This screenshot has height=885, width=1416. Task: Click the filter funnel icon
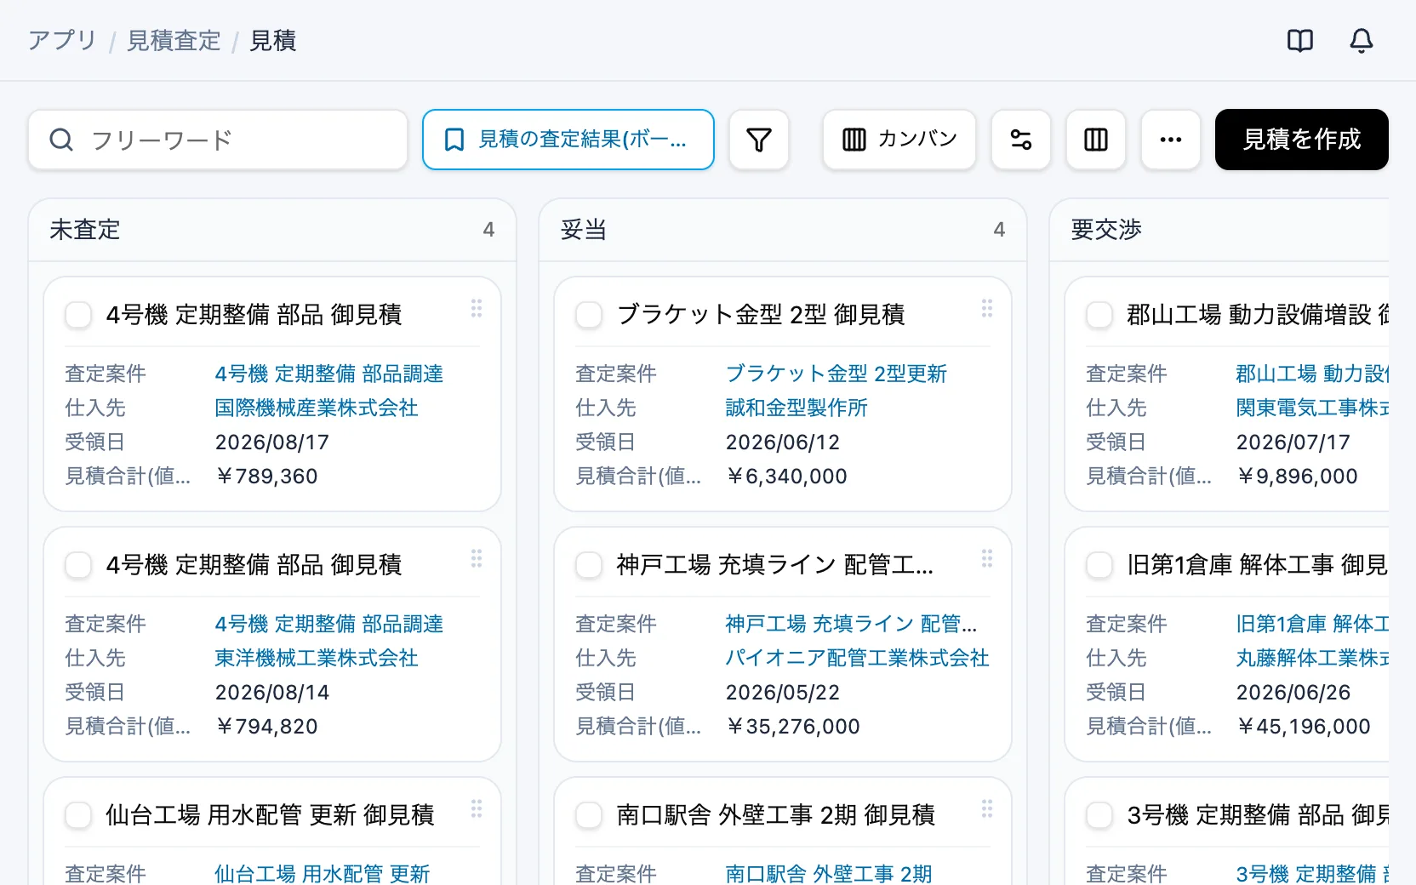click(759, 140)
